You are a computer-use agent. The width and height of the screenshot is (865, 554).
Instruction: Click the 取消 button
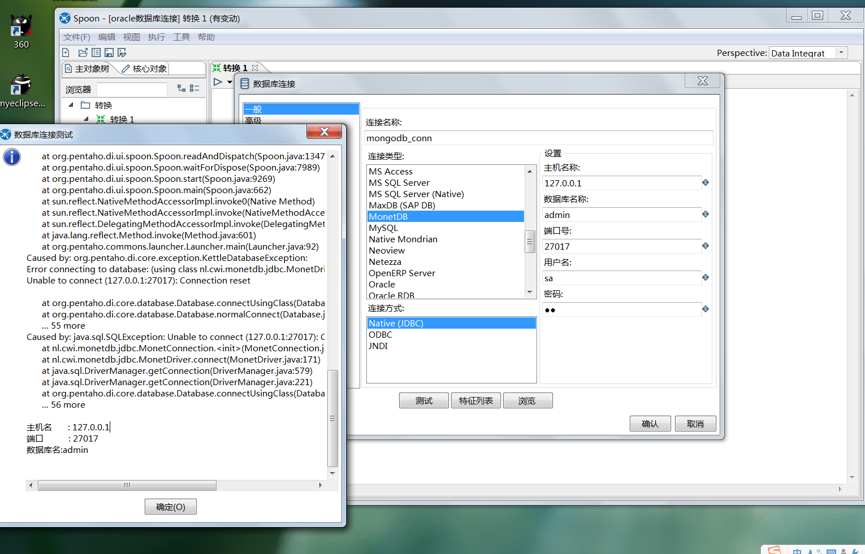click(x=695, y=424)
